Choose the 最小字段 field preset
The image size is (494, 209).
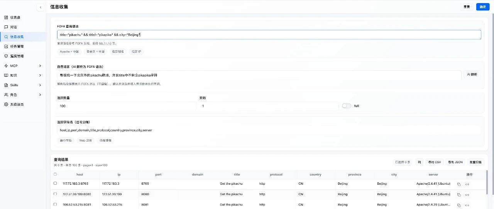pos(66,140)
